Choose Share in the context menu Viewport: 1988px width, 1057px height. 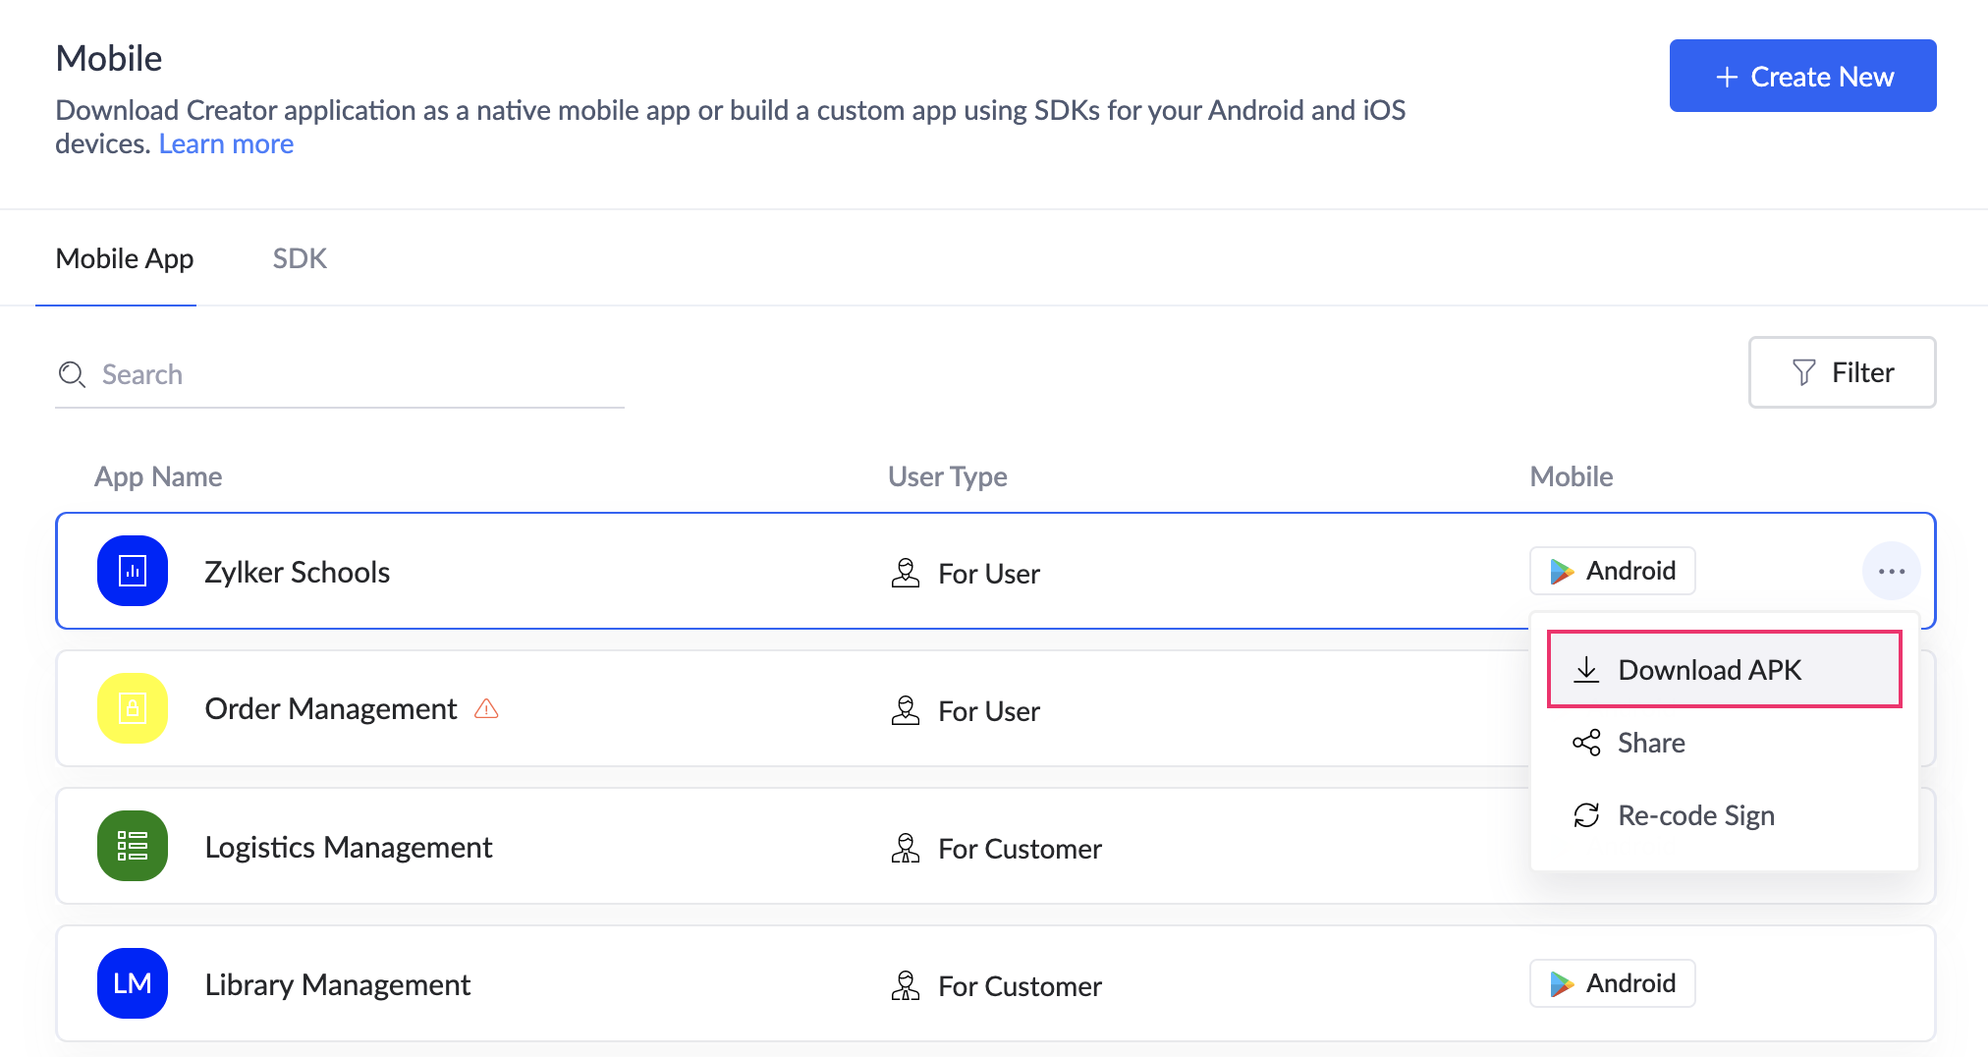(1650, 743)
